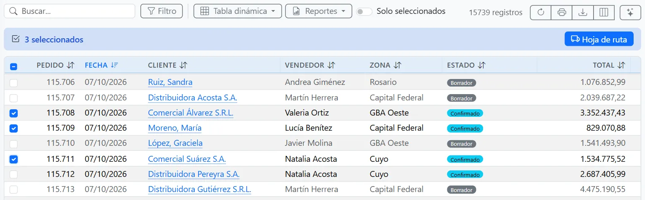This screenshot has width=645, height=200.
Task: Open the Tabla dinámica dropdown
Action: pyautogui.click(x=237, y=11)
